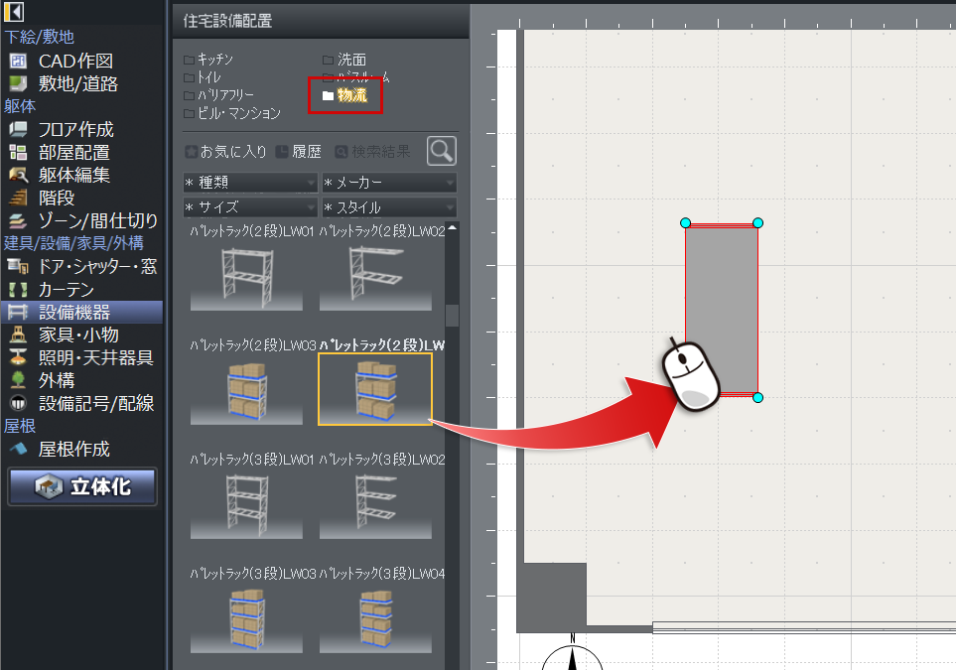Show 履歴 history list
This screenshot has width=956, height=670.
[x=299, y=152]
